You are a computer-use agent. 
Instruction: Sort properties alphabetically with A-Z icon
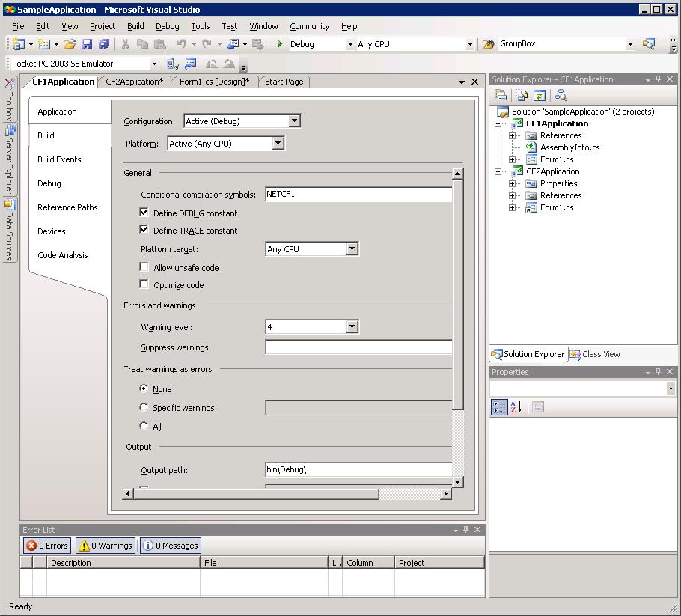(516, 407)
